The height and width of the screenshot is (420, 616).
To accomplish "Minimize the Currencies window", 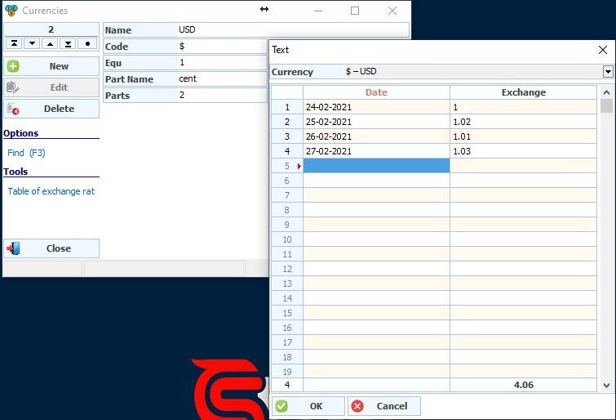I will click(318, 11).
